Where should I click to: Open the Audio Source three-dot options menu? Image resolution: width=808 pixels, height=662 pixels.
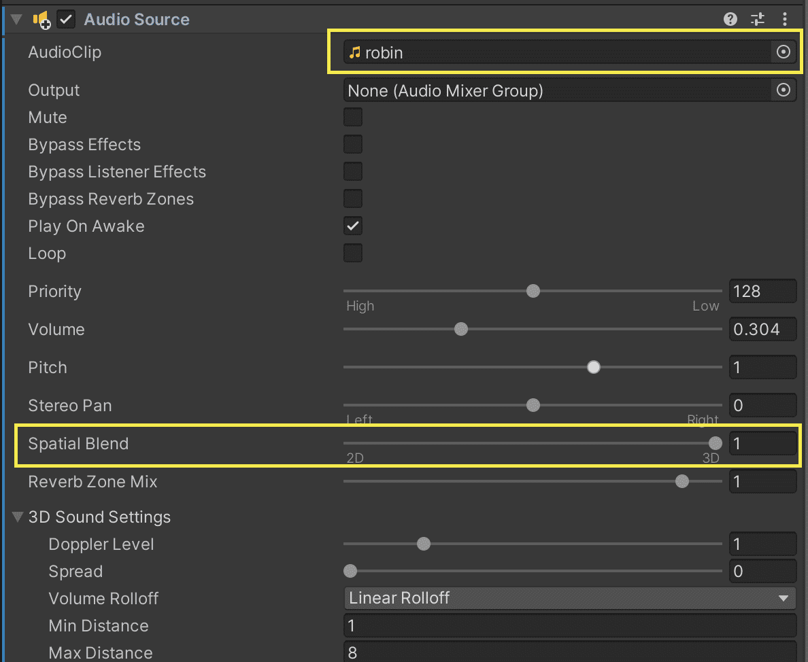tap(785, 20)
